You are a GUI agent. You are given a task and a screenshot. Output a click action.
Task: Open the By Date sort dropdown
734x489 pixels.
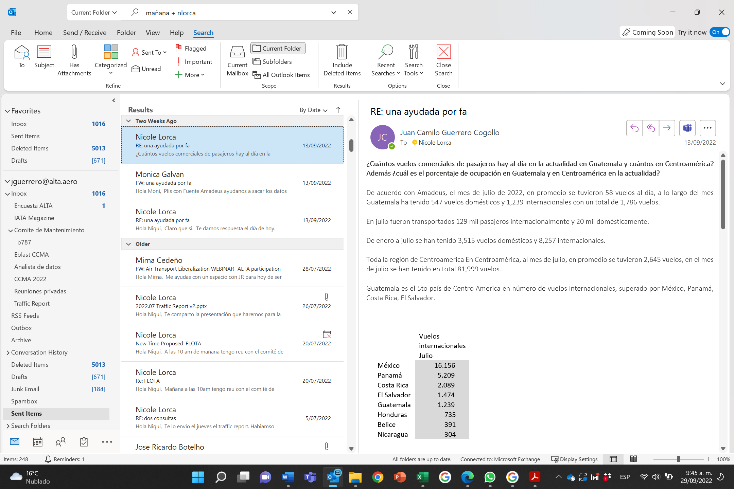coord(313,110)
